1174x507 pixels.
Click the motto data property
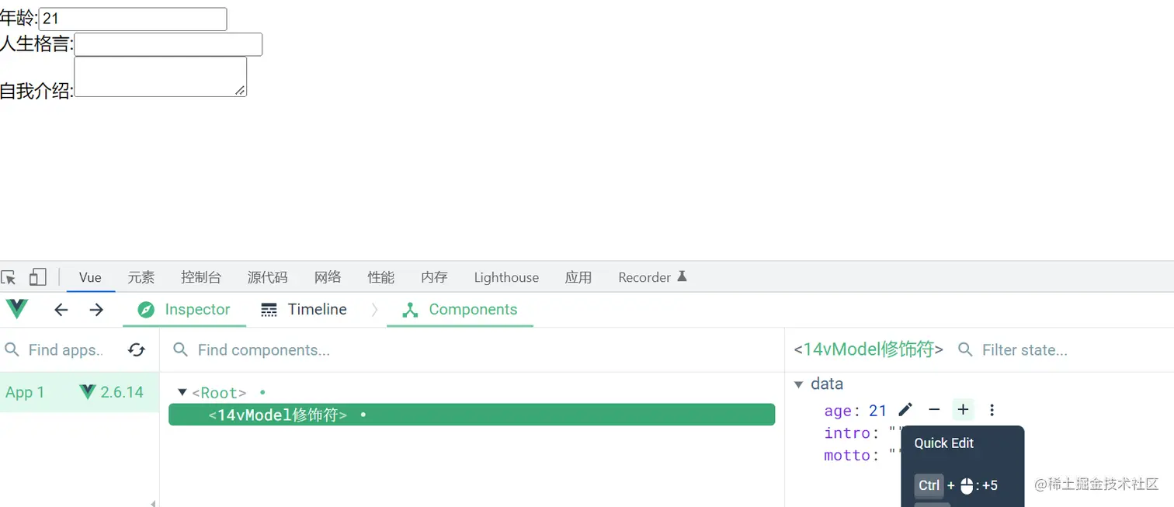click(x=847, y=455)
